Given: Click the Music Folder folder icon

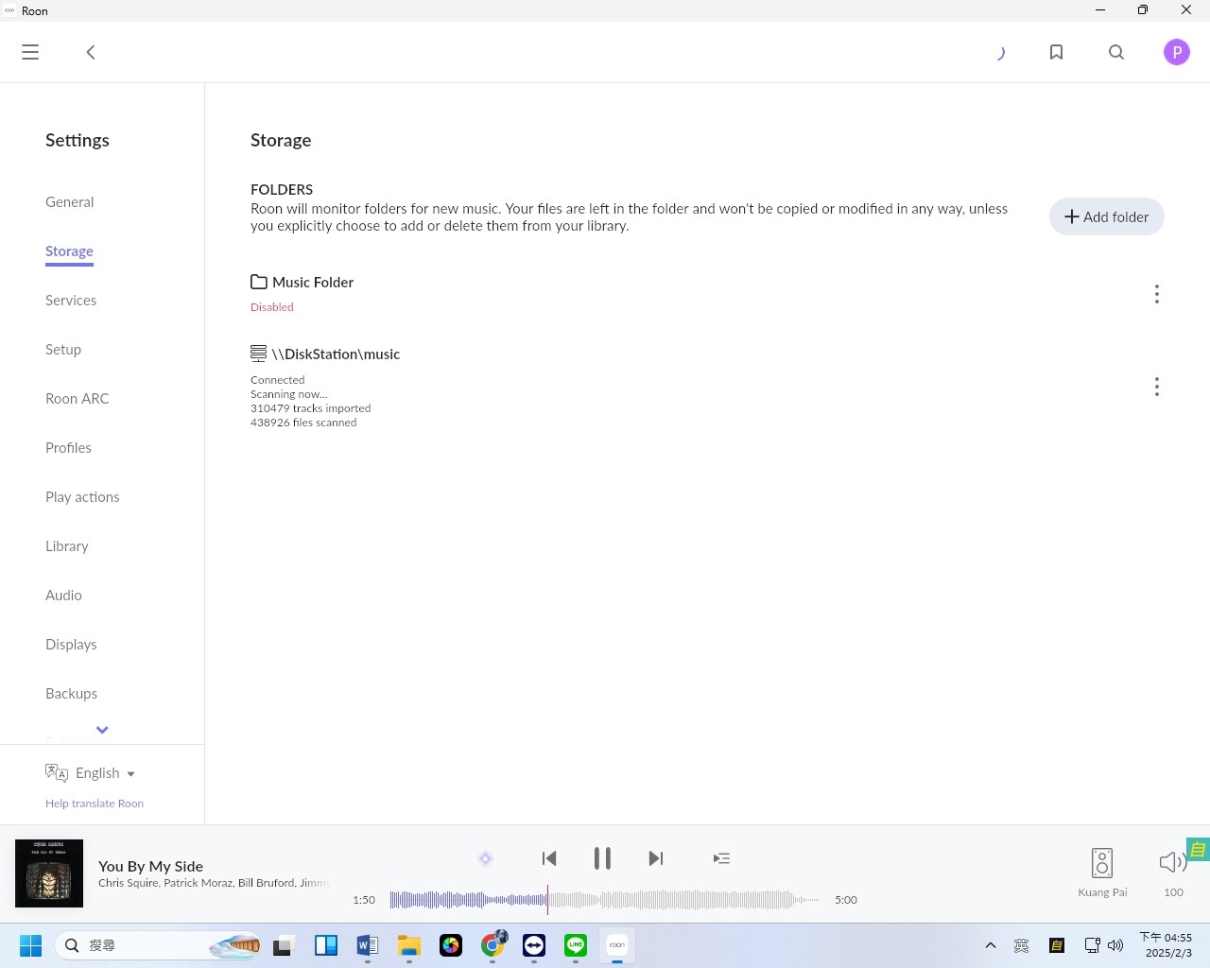Looking at the screenshot, I should [x=259, y=282].
